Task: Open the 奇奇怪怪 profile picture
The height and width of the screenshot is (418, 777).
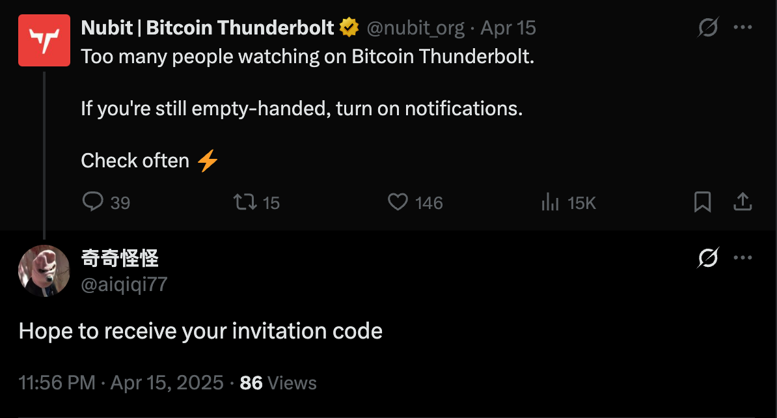Action: click(x=44, y=271)
